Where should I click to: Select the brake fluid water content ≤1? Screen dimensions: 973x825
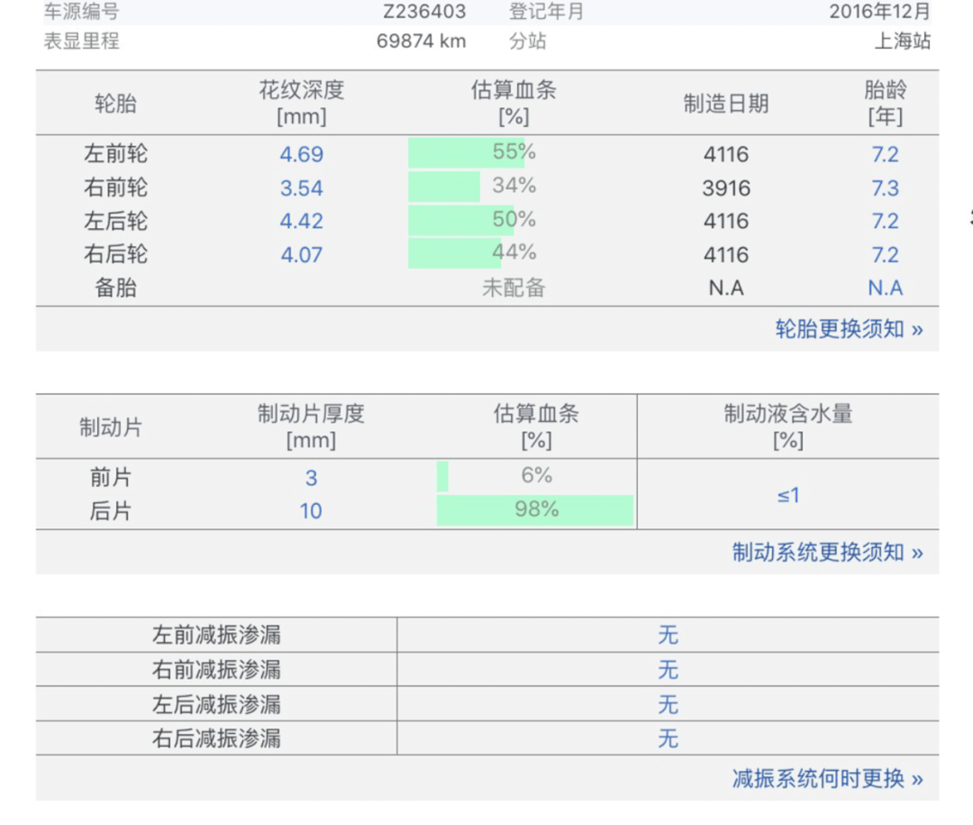point(788,495)
